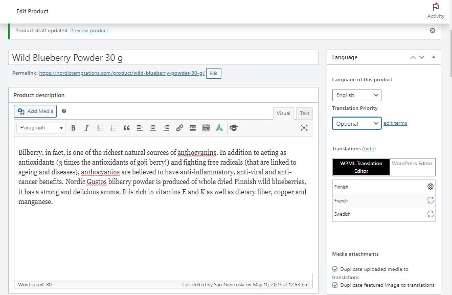
Task: Collapse the Language panel
Action: click(434, 57)
